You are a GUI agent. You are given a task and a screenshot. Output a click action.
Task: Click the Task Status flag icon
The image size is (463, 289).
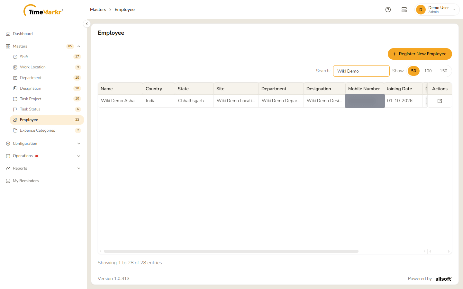(15, 109)
